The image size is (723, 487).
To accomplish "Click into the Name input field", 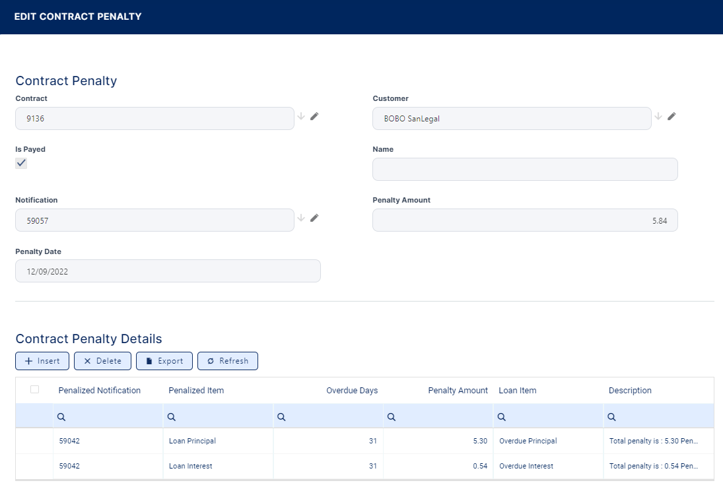I will point(525,170).
